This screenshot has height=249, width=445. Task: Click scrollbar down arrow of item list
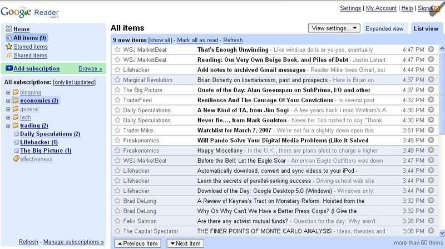[x=442, y=233]
